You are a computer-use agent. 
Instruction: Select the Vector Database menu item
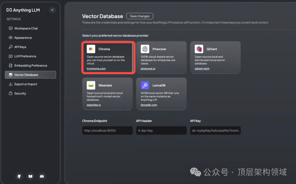point(30,75)
